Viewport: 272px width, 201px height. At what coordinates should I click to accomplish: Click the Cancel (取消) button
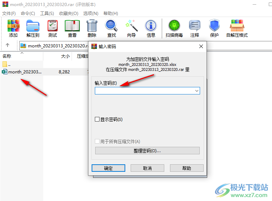coord(147,168)
